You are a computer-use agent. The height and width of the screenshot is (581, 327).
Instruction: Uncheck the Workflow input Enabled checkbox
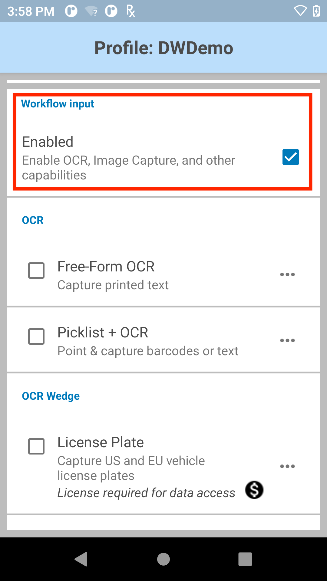pos(291,157)
